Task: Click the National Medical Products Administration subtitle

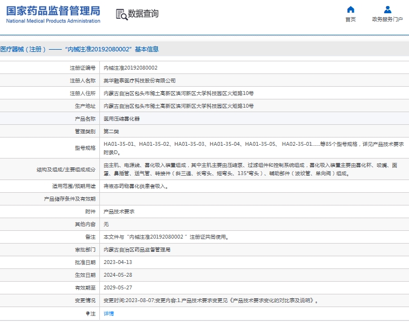Action: 53,21
